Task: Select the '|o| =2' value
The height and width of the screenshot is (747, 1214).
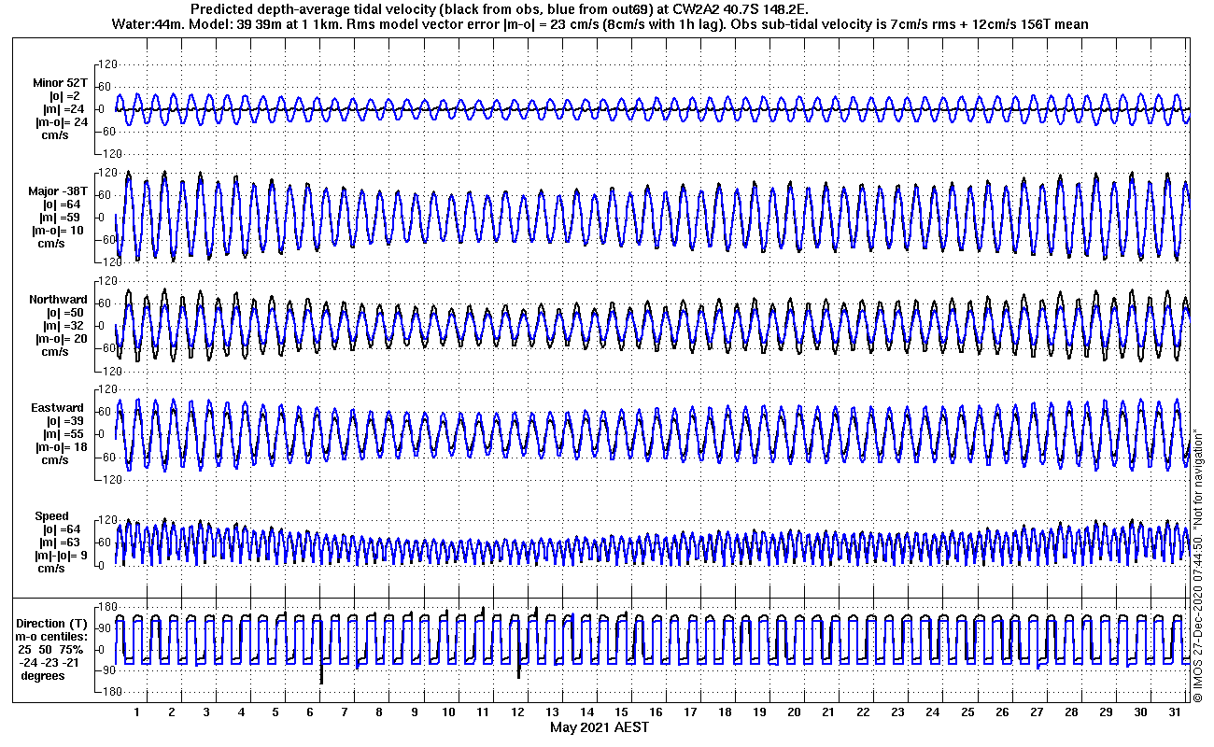Action: 65,96
